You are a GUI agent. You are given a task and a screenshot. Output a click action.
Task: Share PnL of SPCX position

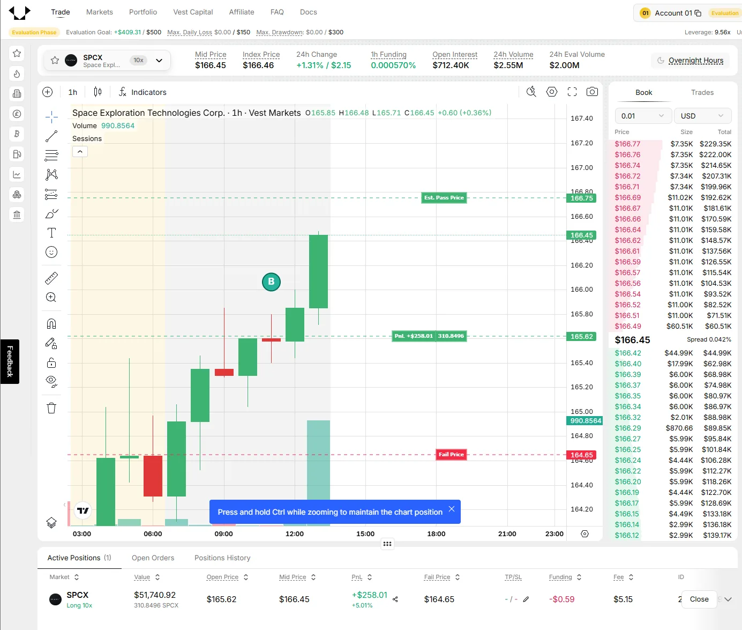[x=395, y=599]
